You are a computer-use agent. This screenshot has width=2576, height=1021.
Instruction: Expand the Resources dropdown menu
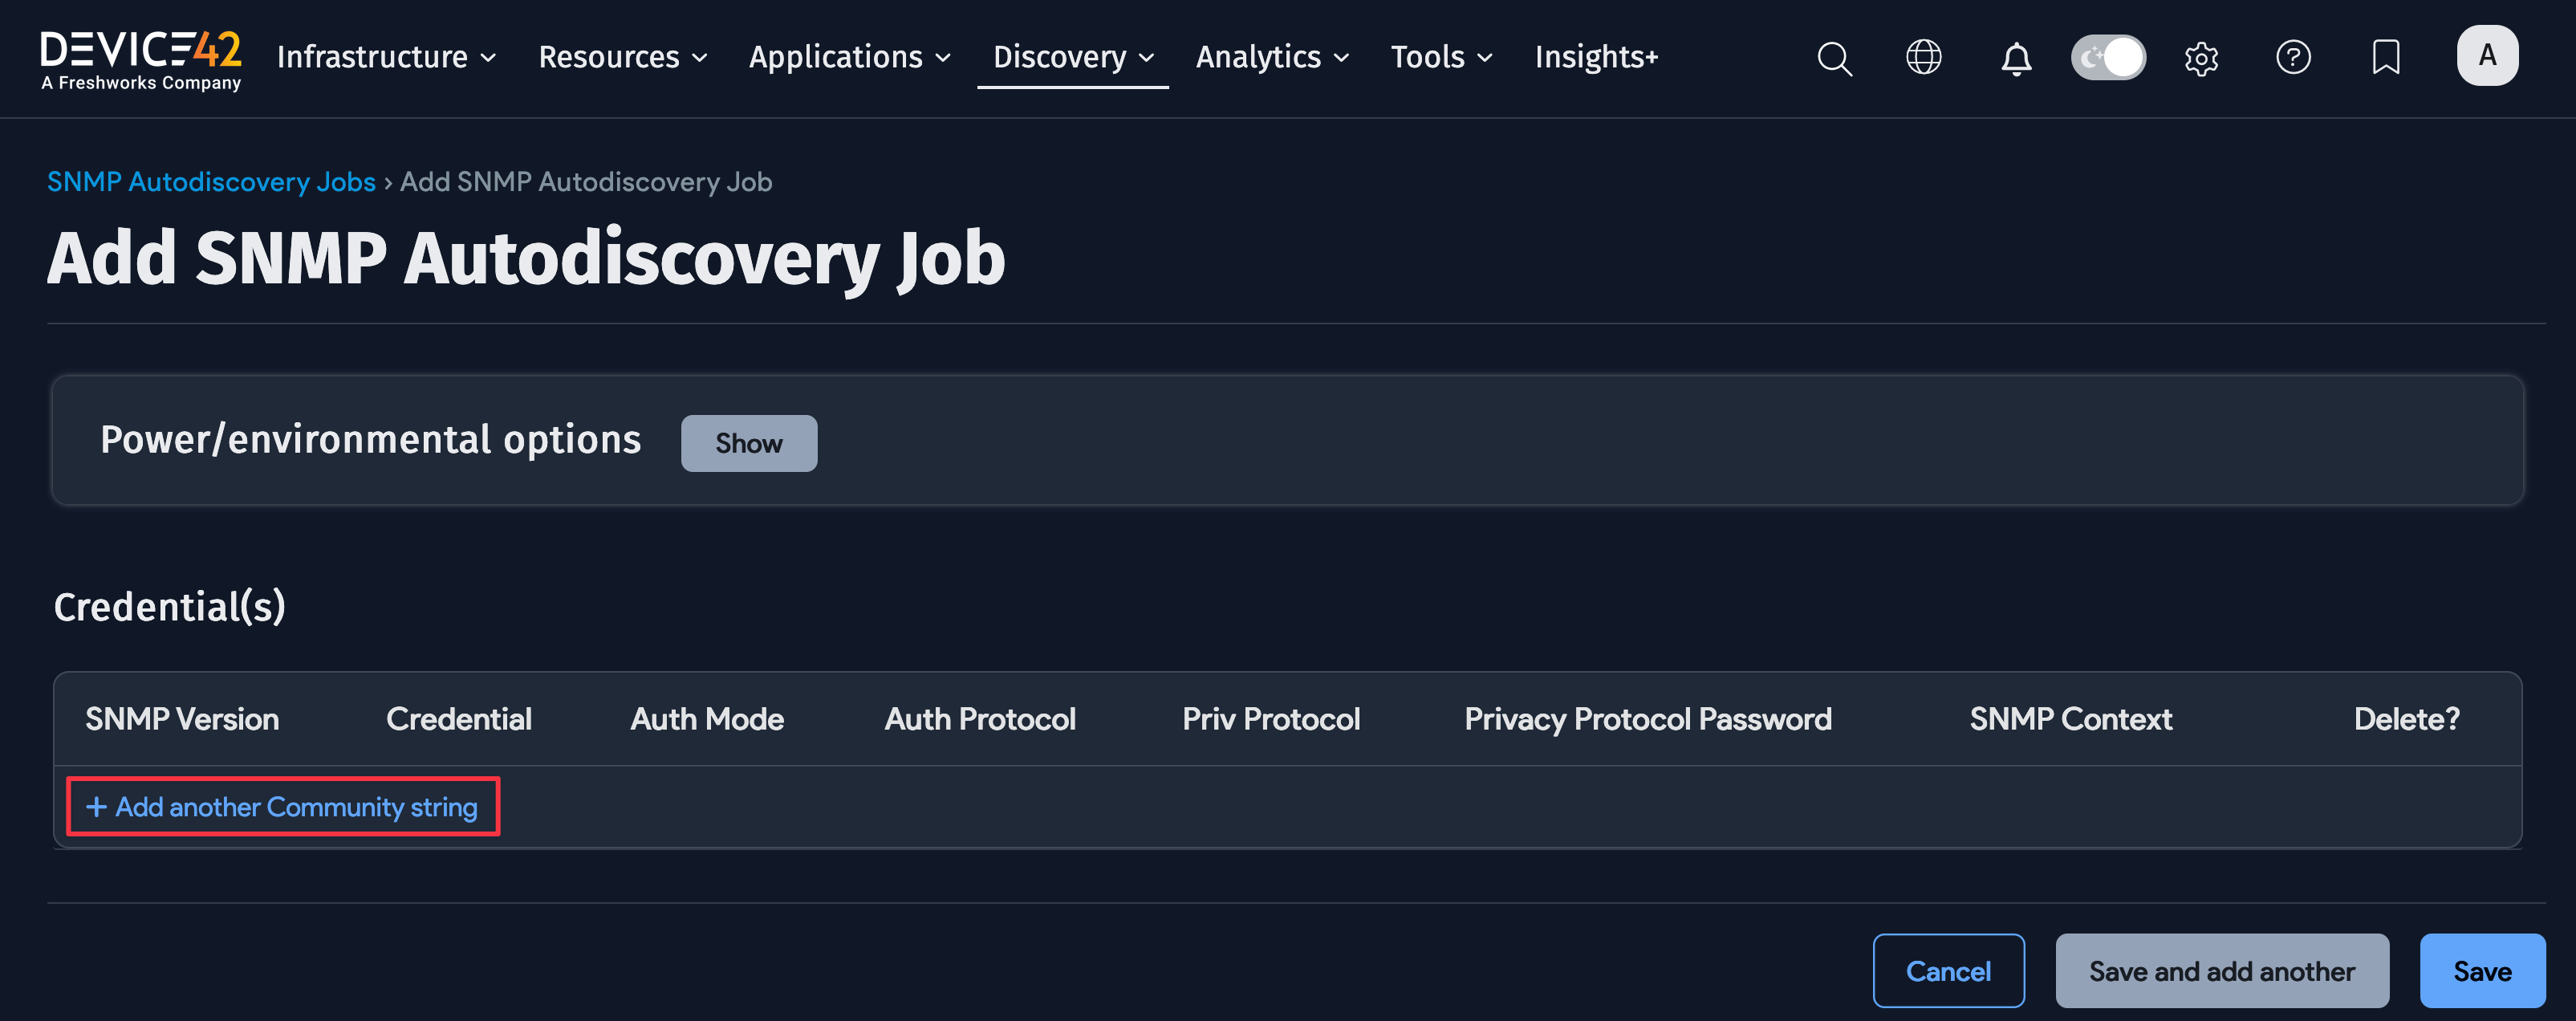tap(622, 57)
